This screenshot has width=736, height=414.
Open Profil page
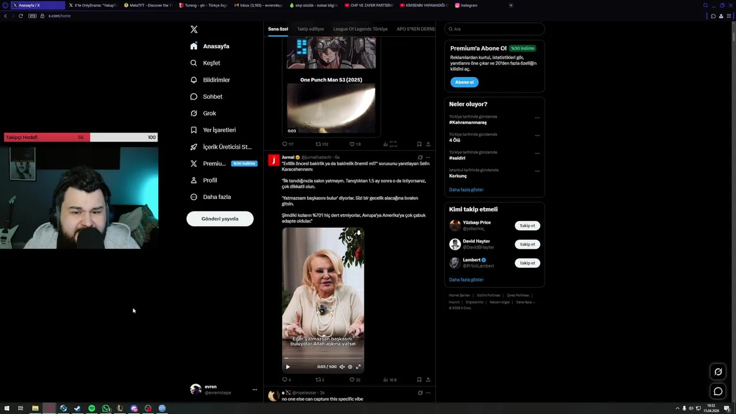point(204,180)
